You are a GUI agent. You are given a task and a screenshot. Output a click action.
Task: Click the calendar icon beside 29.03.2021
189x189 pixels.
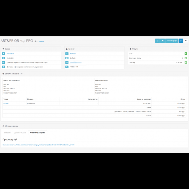click(3, 58)
